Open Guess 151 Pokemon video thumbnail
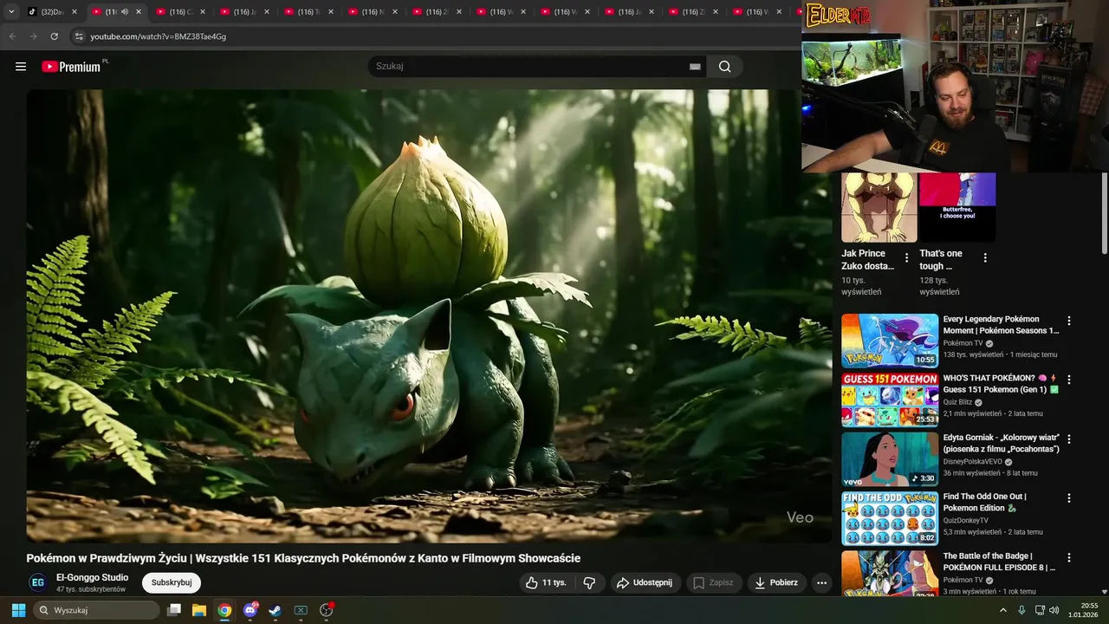Screen dimensions: 1109x624 (890, 400)
